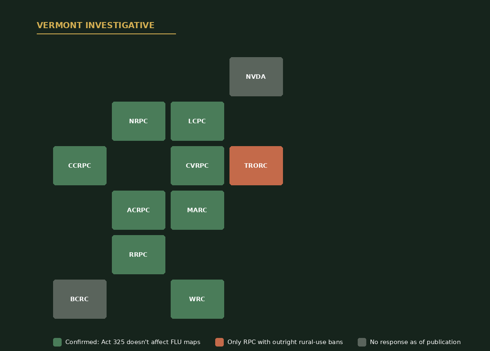The height and width of the screenshot is (351, 490).
Task: Open the RRPC region tile
Action: [x=138, y=255]
